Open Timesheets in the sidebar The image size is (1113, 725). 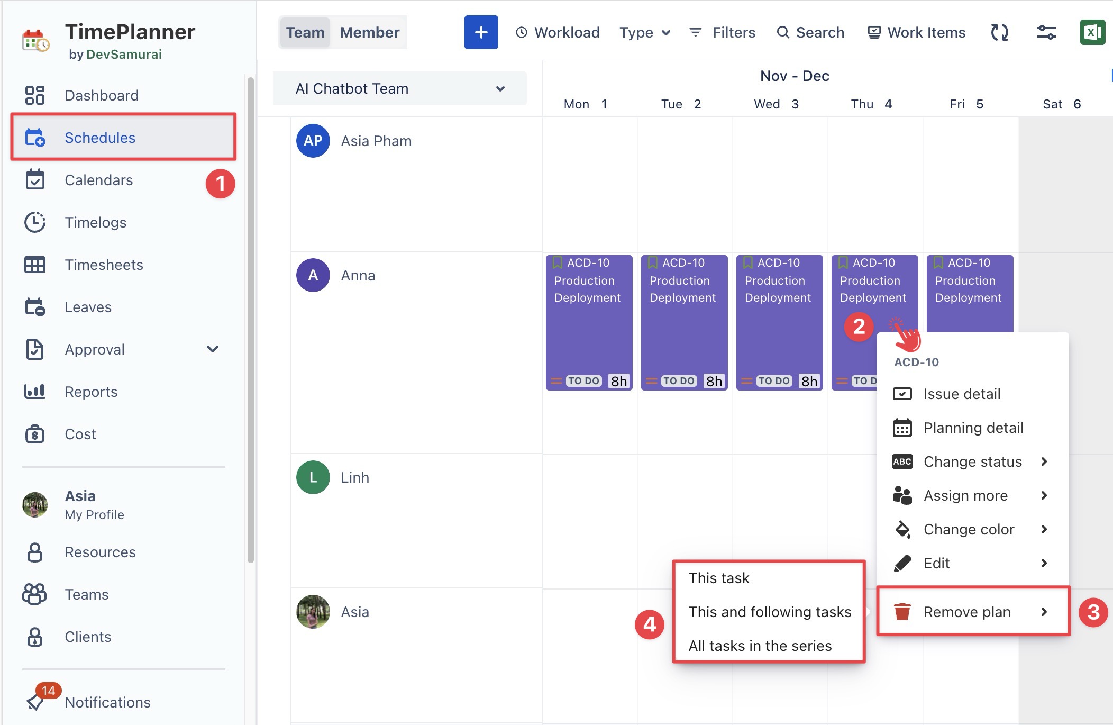click(104, 265)
